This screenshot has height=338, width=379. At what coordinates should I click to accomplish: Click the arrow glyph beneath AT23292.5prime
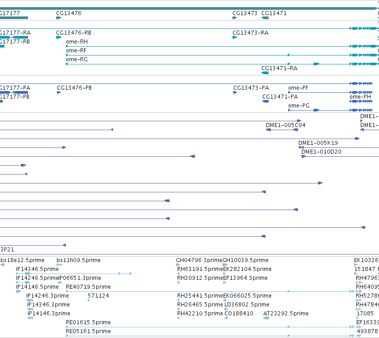pos(266,318)
